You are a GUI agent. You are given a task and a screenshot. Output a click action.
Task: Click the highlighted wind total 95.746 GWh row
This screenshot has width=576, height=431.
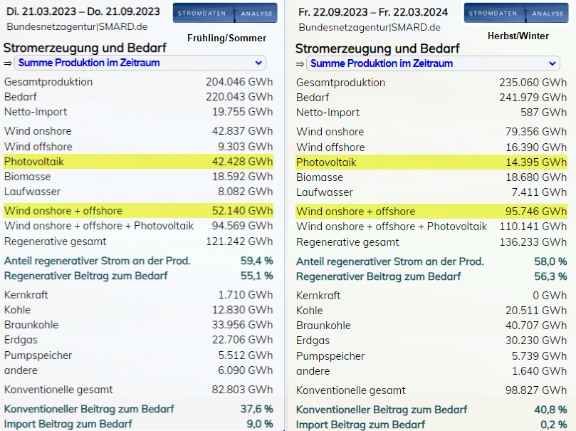pos(431,211)
